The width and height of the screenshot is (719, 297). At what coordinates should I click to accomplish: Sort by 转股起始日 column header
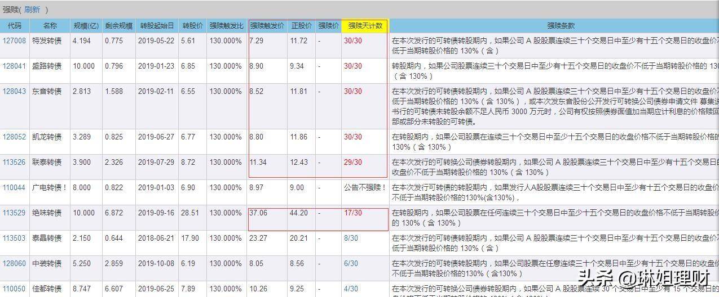point(157,26)
